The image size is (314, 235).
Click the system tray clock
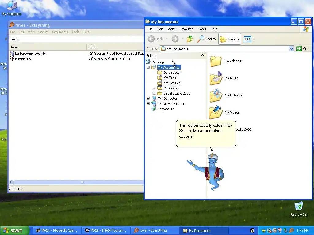pos(303,231)
